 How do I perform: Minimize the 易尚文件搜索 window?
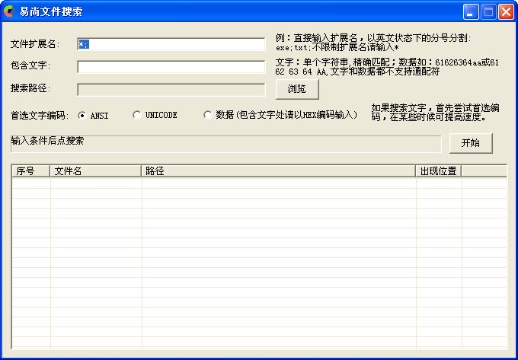[472, 11]
